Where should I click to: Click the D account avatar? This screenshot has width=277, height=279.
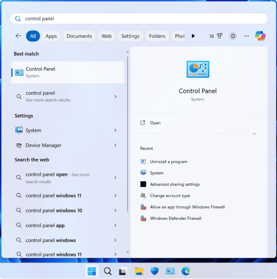click(x=233, y=36)
